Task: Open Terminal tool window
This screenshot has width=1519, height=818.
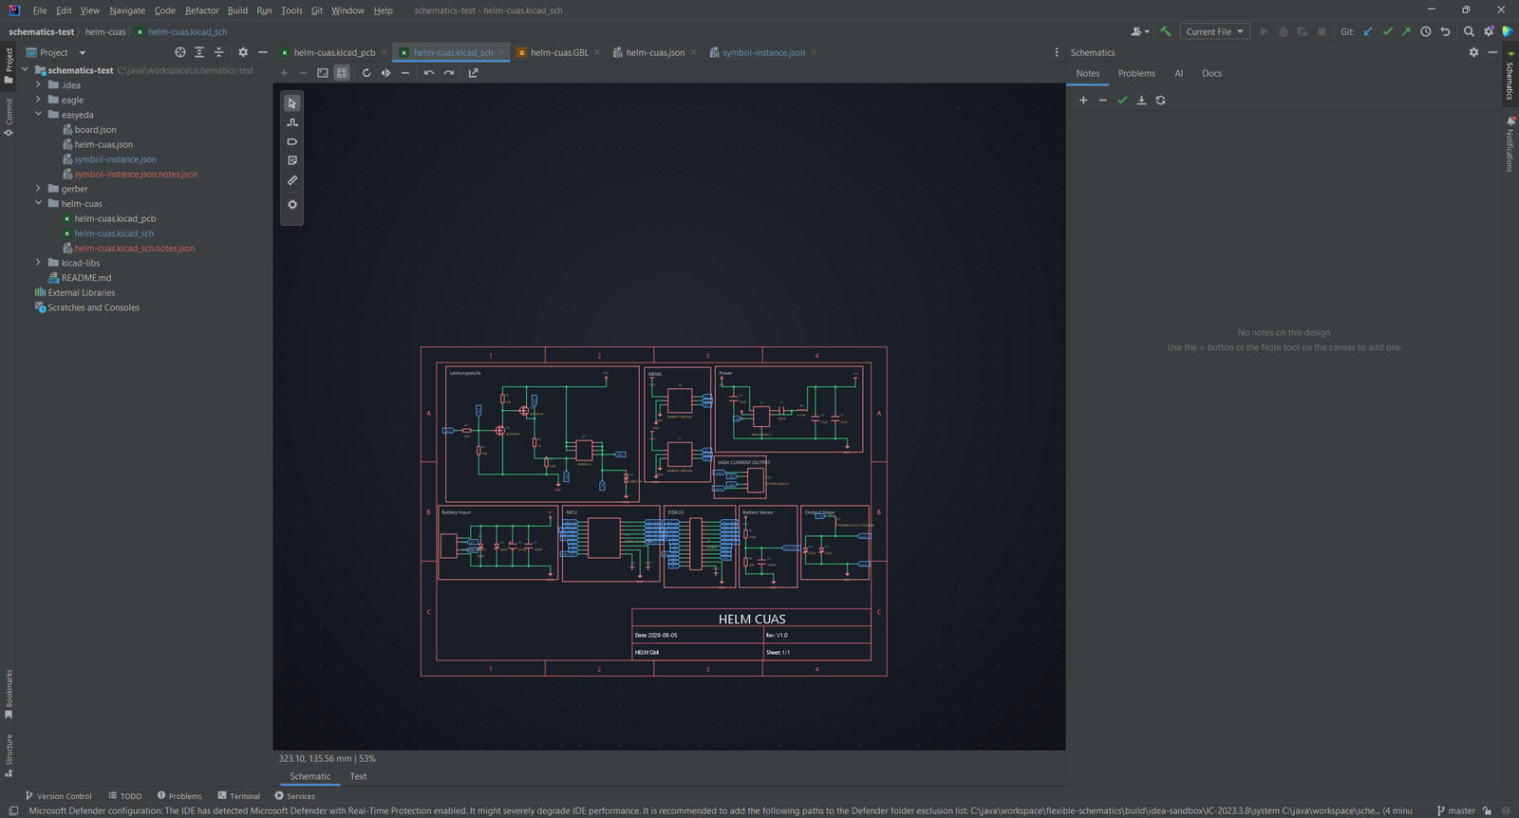Action: click(x=238, y=796)
